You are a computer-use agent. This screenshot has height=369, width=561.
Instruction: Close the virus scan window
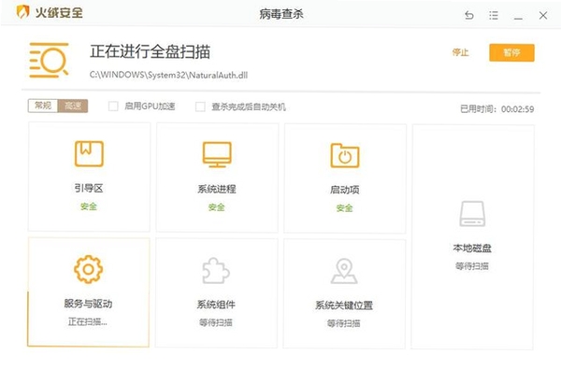coord(542,15)
